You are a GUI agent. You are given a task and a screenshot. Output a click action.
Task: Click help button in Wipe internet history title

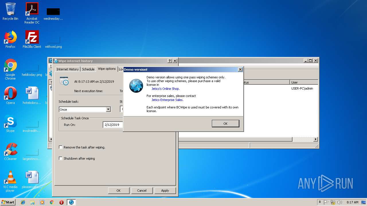click(170, 61)
